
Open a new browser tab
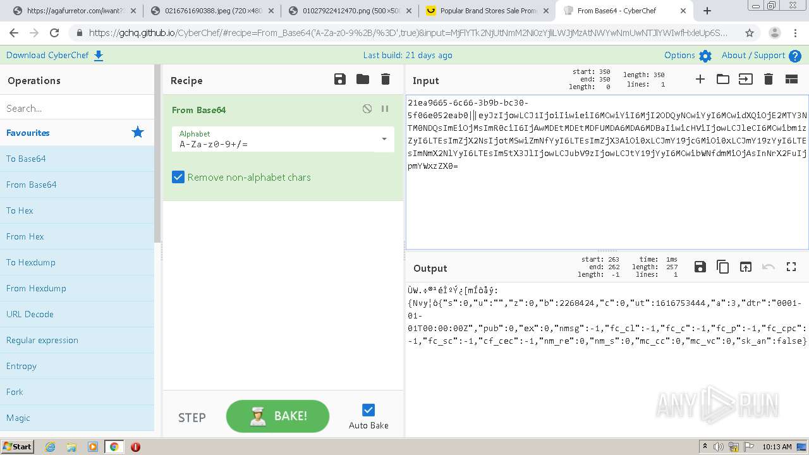tap(707, 11)
